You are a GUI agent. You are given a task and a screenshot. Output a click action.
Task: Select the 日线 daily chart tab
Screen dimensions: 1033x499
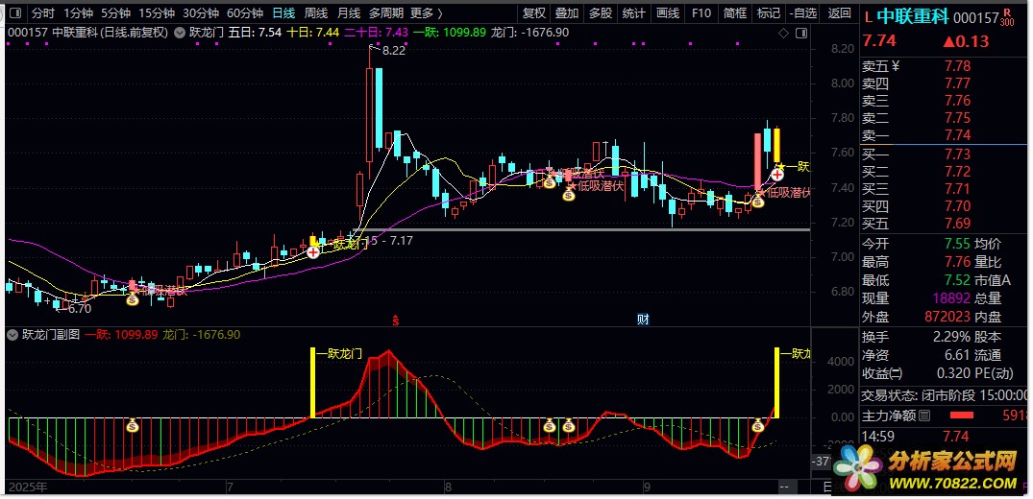283,12
